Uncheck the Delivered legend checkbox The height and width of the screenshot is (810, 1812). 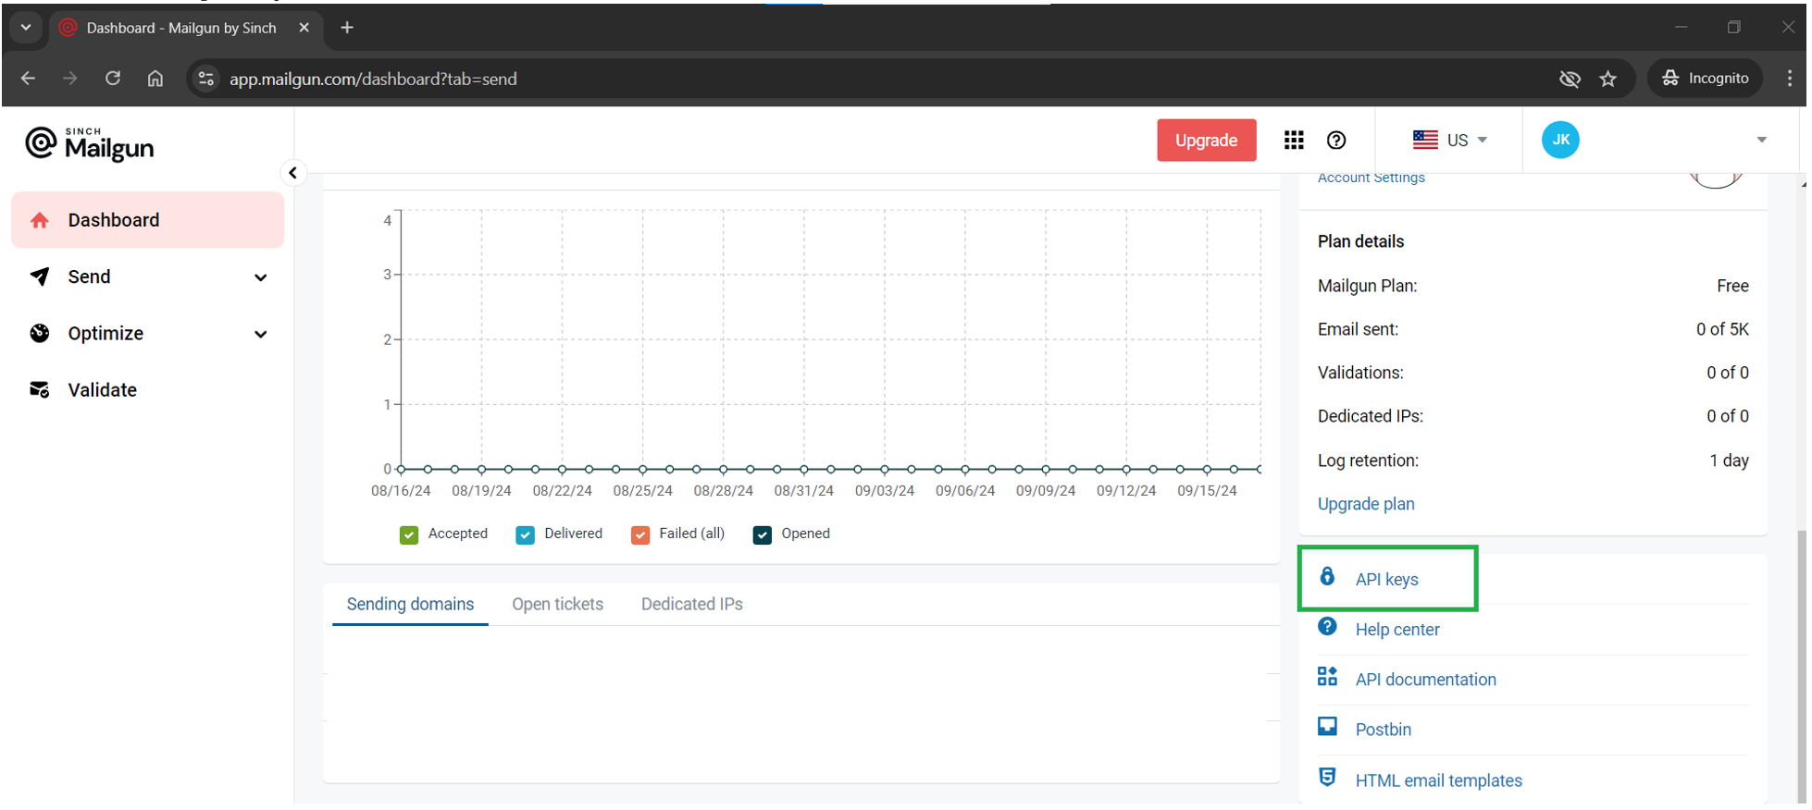(525, 534)
